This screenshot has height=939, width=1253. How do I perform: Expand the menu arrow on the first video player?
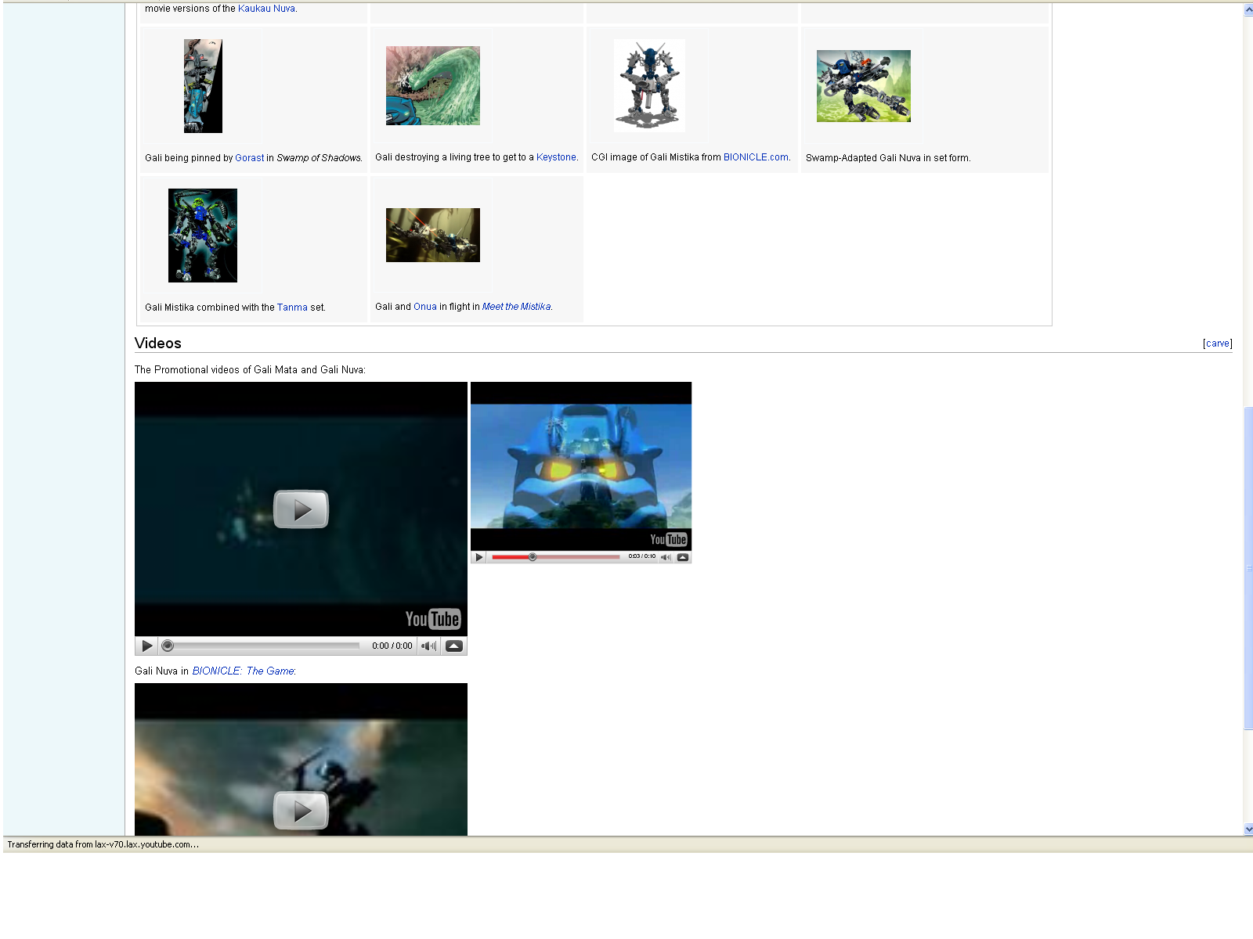click(x=453, y=646)
